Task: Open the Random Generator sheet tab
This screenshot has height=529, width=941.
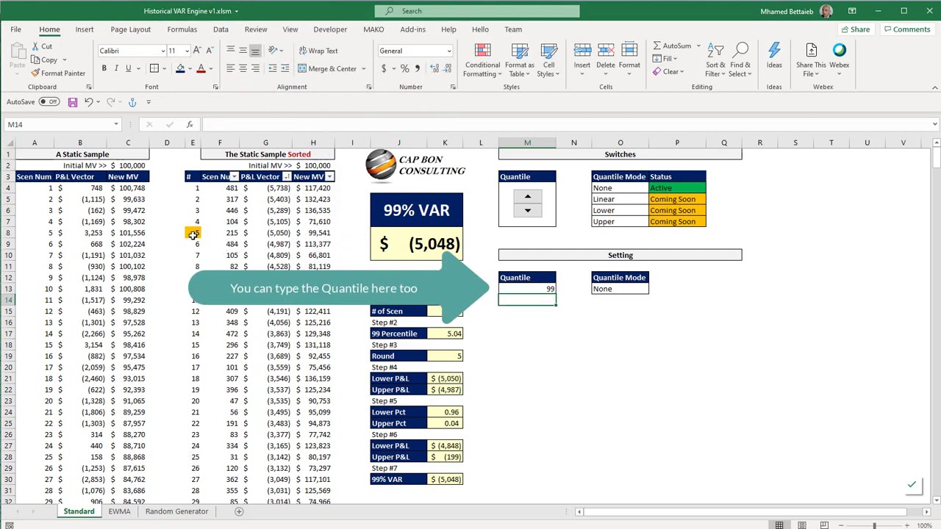Action: pyautogui.click(x=176, y=511)
